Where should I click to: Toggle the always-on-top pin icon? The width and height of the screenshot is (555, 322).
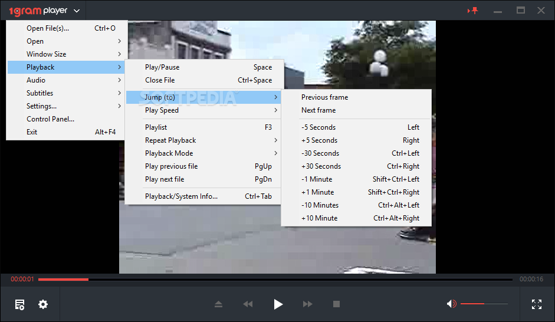(473, 11)
